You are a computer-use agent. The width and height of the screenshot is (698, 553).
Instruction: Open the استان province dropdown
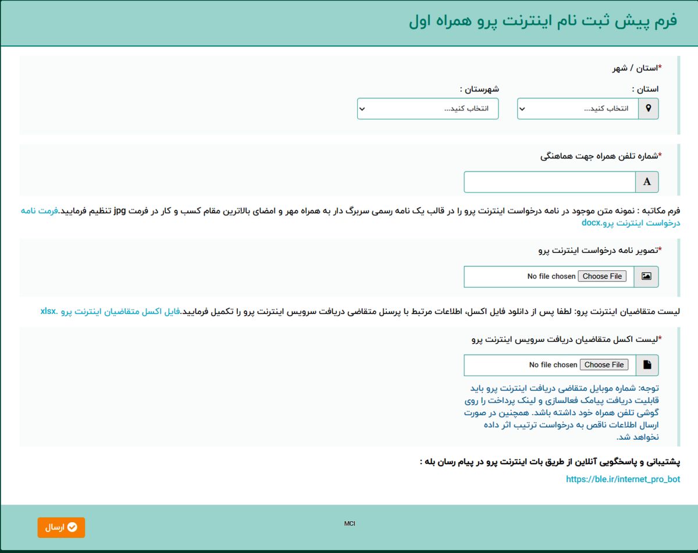(x=578, y=109)
